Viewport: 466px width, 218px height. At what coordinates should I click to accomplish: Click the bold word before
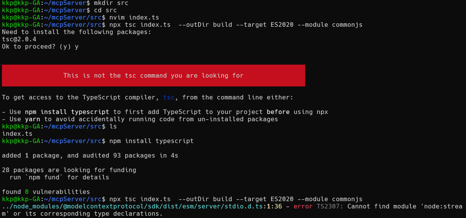pyautogui.click(x=278, y=112)
